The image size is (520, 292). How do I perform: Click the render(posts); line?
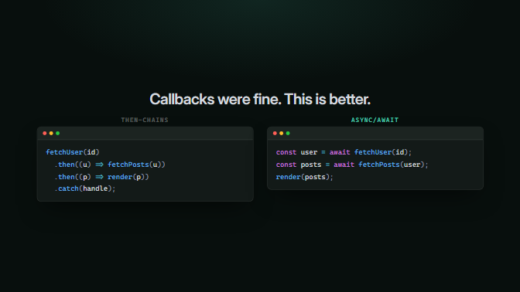pos(304,177)
